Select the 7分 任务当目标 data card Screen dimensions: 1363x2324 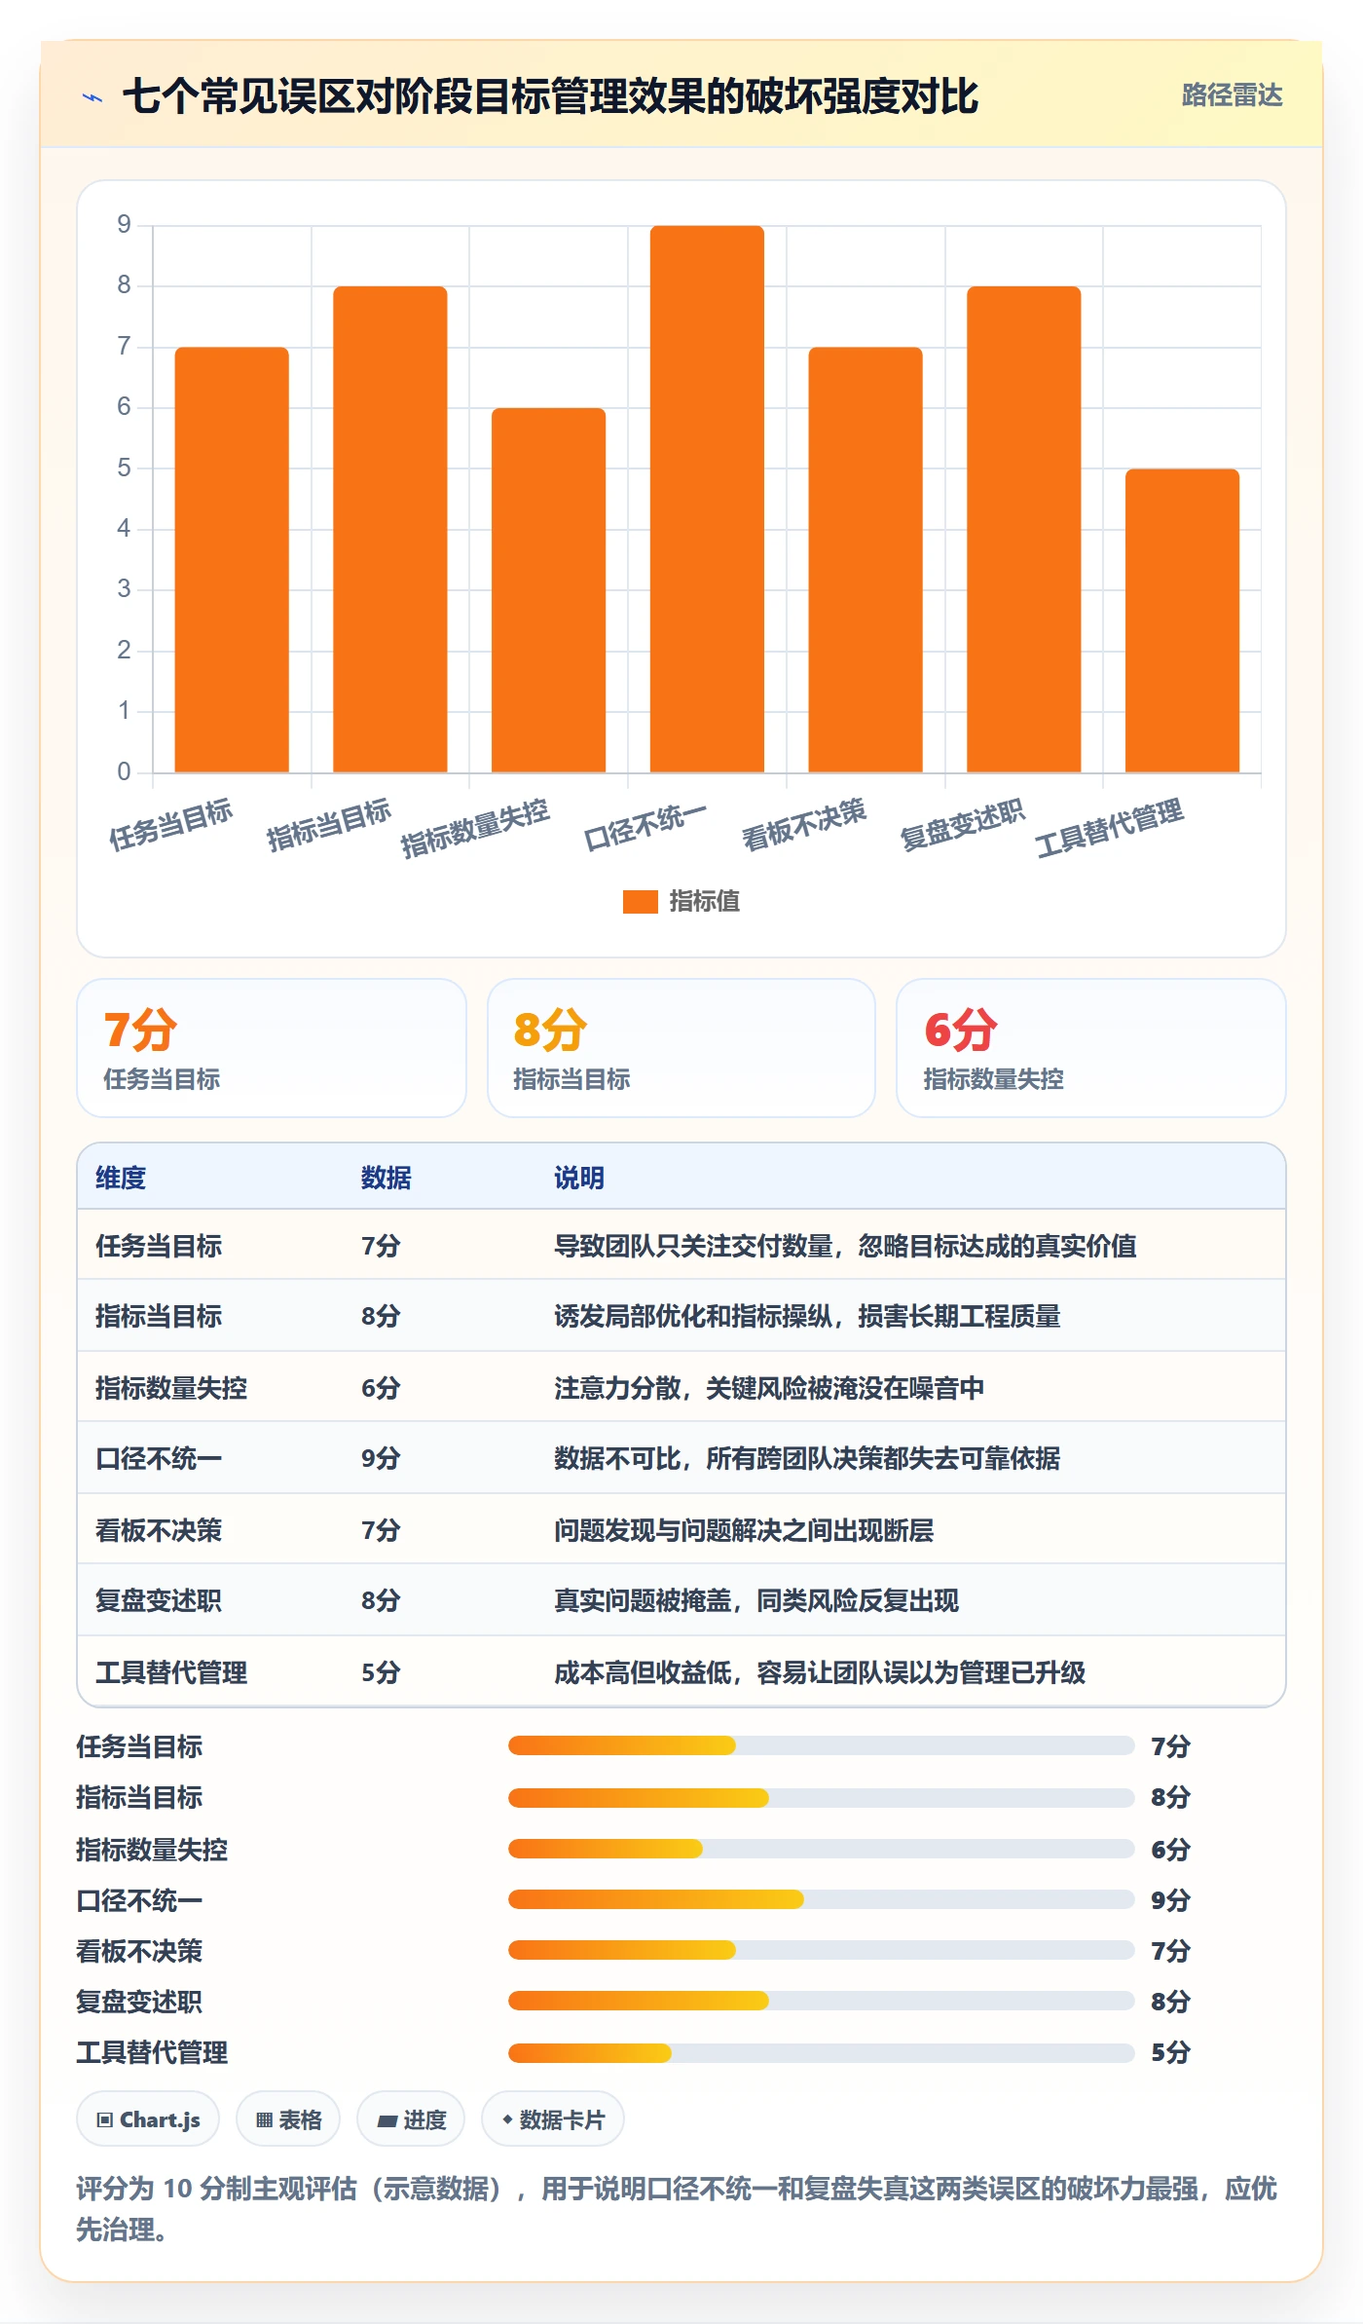pos(272,1048)
